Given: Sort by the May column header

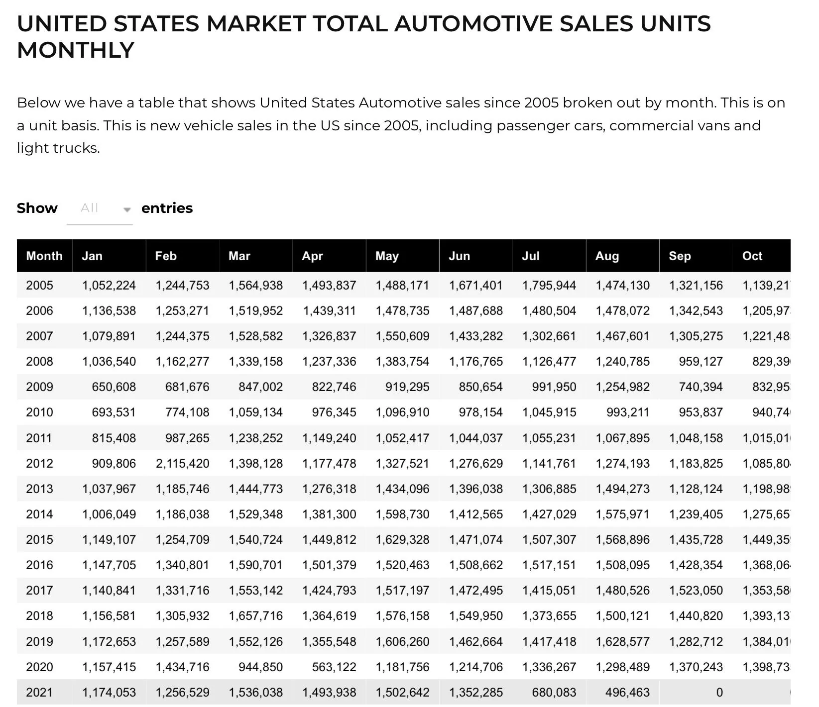Looking at the screenshot, I should [x=403, y=256].
